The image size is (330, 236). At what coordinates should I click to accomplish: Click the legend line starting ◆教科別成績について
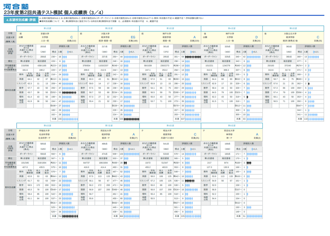point(98,21)
